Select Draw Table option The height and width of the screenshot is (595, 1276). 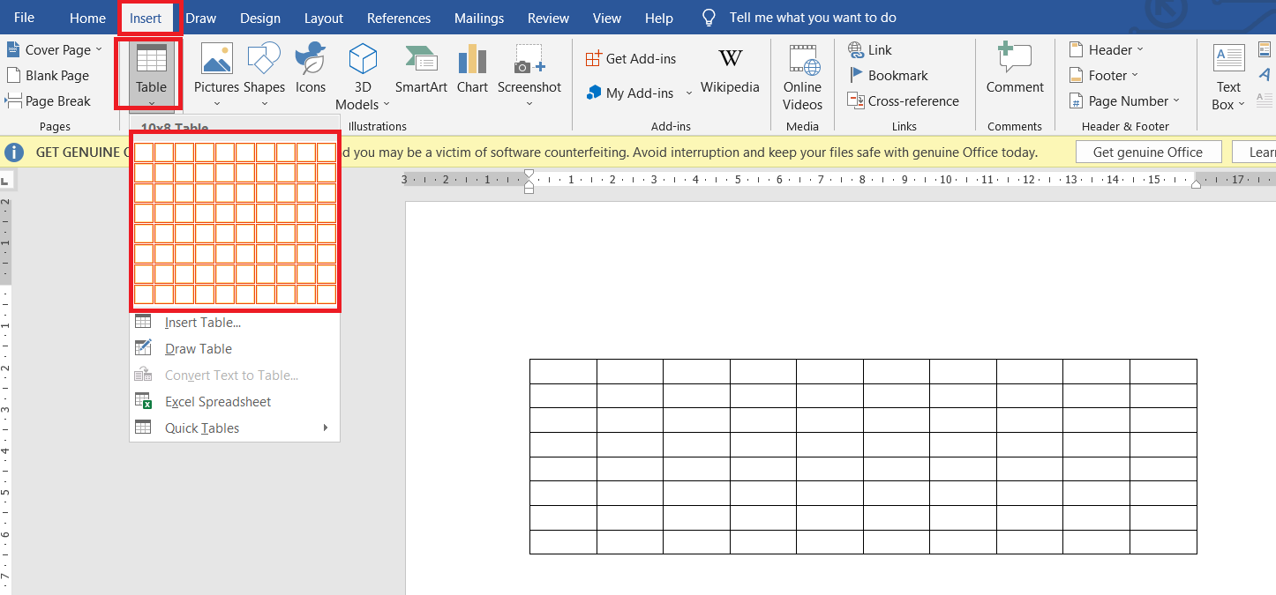tap(234, 348)
